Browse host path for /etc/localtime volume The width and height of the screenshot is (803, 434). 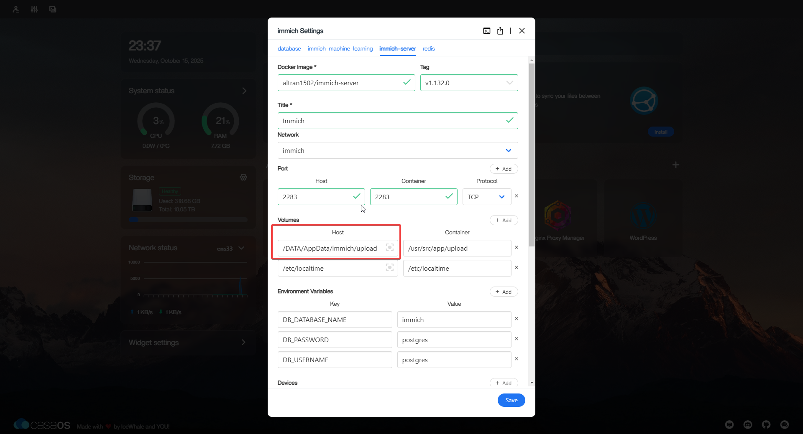point(390,268)
